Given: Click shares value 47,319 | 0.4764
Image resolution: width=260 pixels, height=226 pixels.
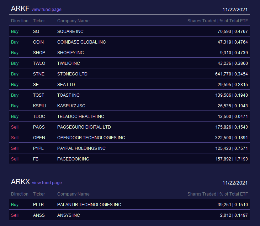Looking at the screenshot, I should (x=233, y=42).
